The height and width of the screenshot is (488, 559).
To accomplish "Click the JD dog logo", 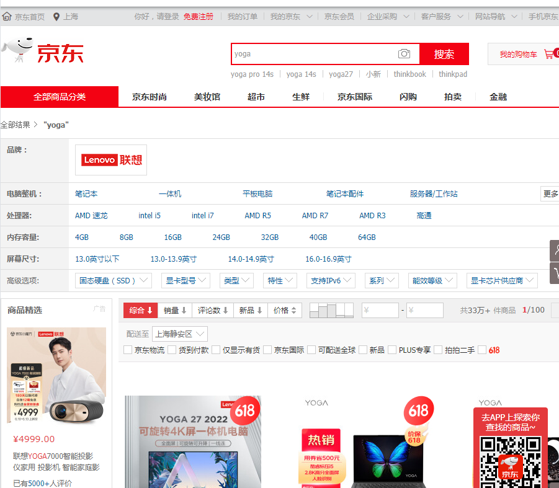I will click(x=18, y=49).
